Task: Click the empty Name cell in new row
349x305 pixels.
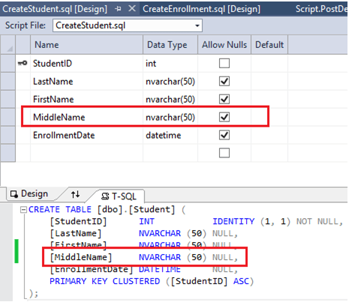Action: point(86,153)
